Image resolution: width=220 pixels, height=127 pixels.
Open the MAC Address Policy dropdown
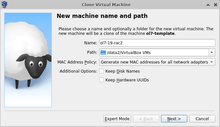tap(157, 62)
